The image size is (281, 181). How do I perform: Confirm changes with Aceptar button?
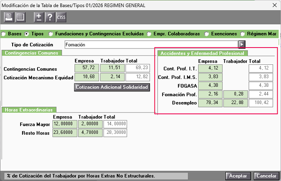(x=238, y=176)
